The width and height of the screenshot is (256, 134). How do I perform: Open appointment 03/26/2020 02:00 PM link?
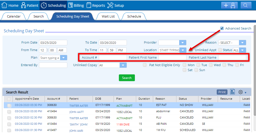click(29, 124)
